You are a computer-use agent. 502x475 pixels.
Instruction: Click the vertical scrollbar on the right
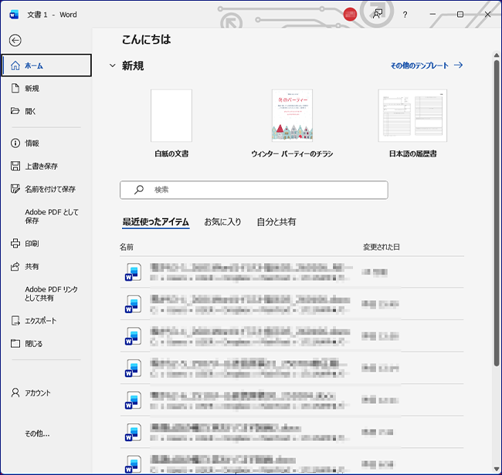497,208
